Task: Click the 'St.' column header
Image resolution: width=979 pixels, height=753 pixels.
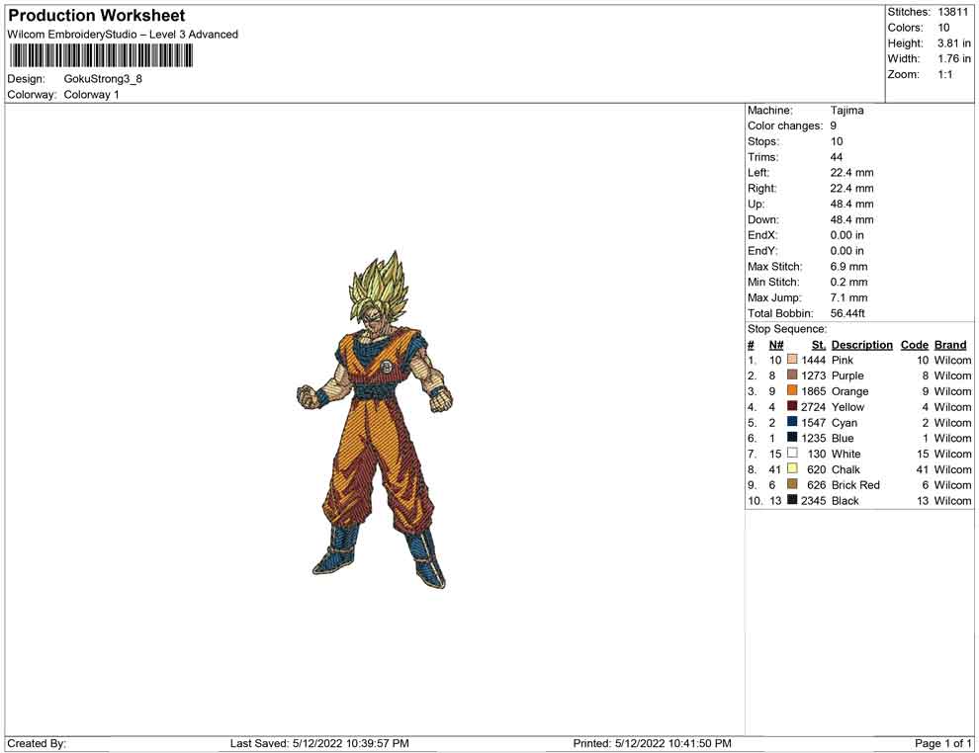Action: click(x=819, y=345)
